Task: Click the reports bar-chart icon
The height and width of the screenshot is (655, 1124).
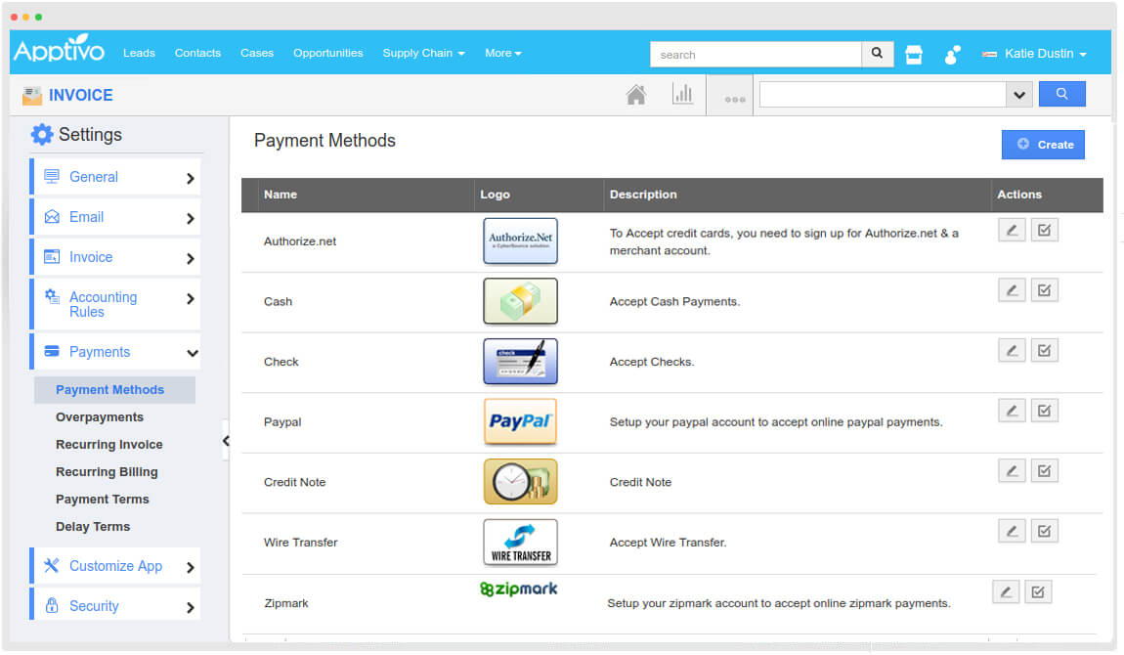Action: pyautogui.click(x=683, y=94)
